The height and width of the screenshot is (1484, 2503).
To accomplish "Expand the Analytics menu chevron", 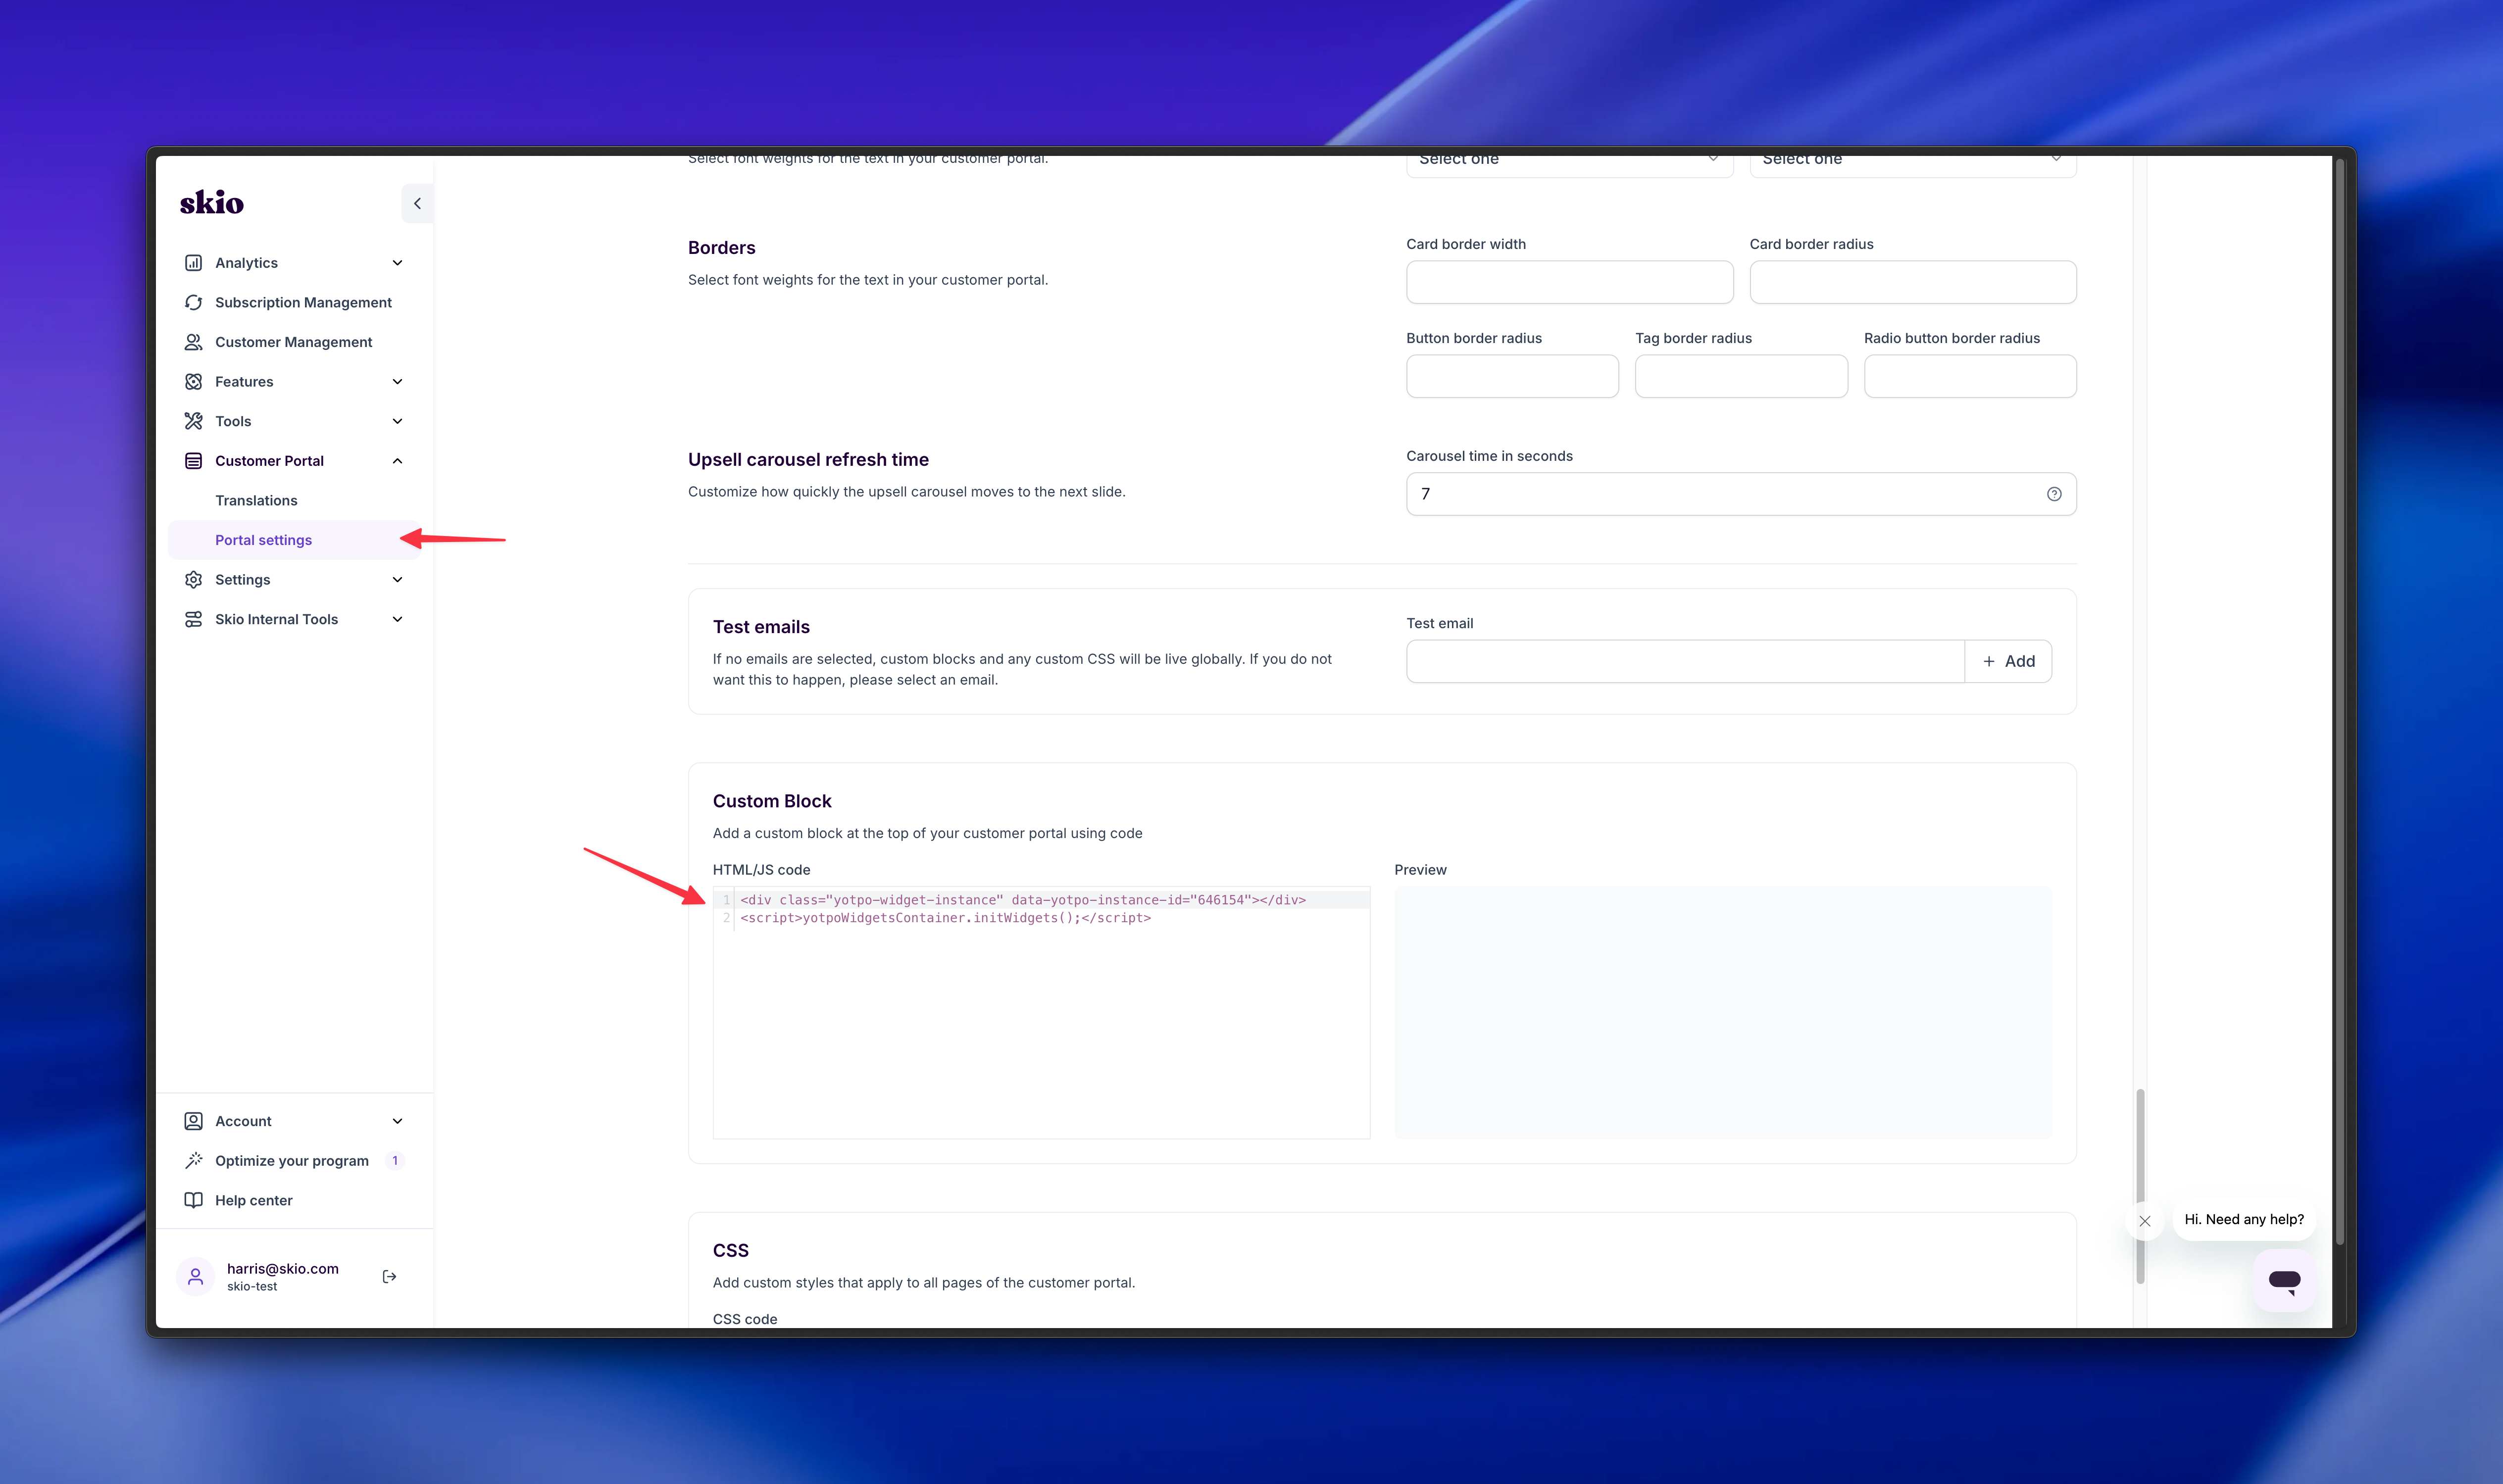I will pyautogui.click(x=397, y=263).
